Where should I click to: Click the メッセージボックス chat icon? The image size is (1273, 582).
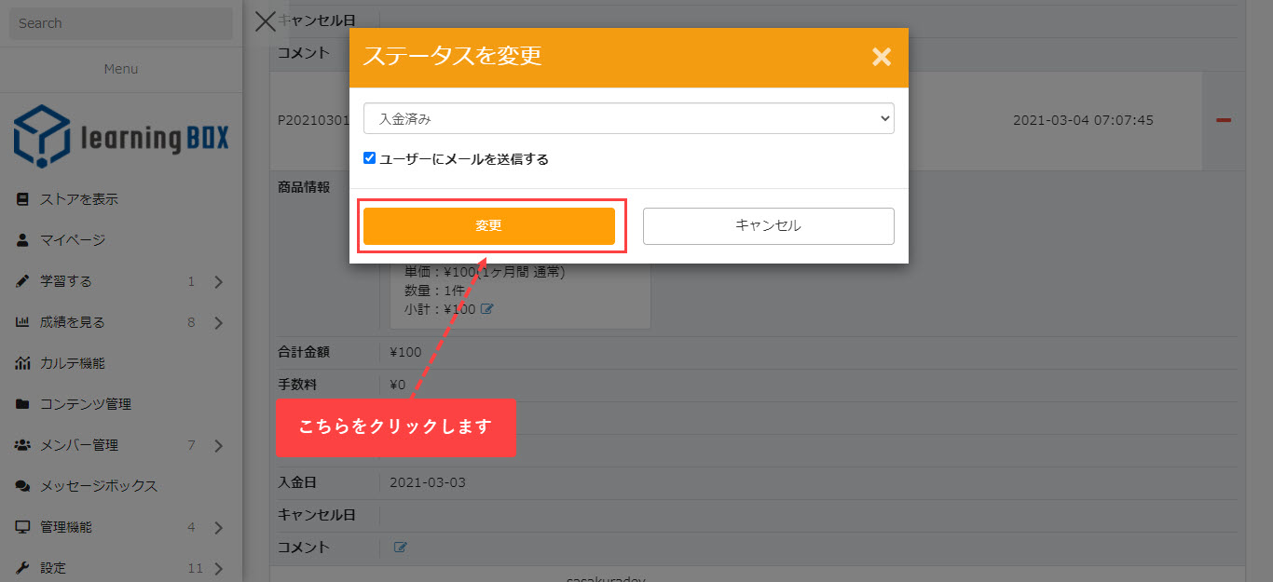point(23,486)
